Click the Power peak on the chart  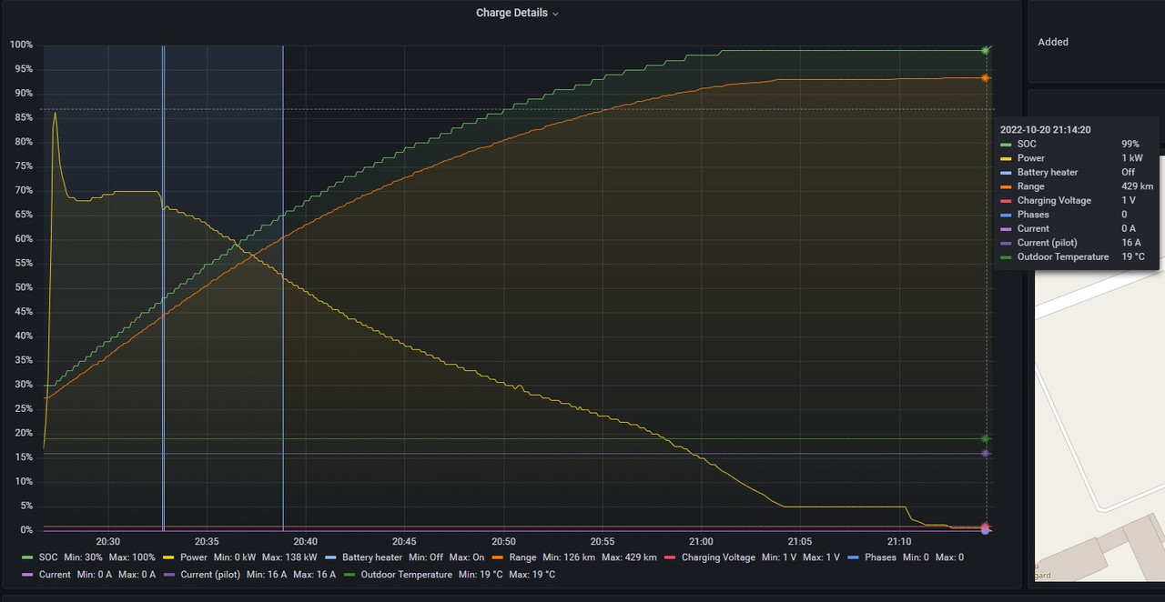(x=56, y=113)
